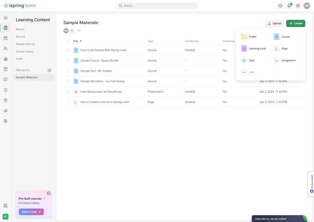Open How to Create a Course in iSpring Learn
The height and width of the screenshot is (222, 314).
[x=105, y=102]
